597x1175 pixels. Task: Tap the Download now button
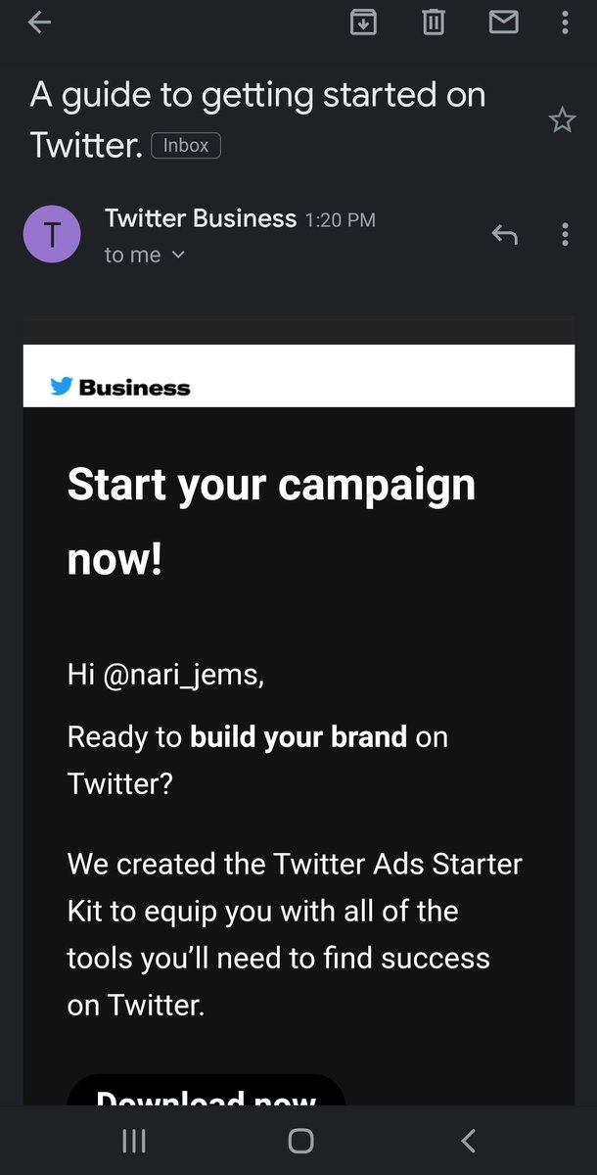(207, 1090)
